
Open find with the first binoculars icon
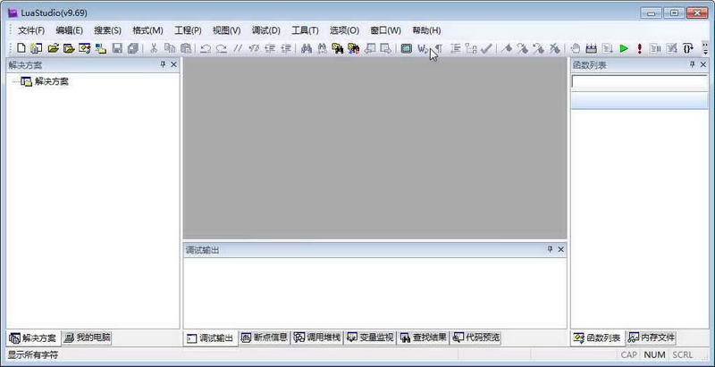coord(307,48)
